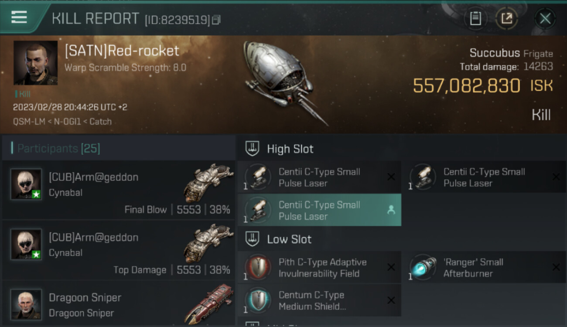Viewport: 567px width, 327px height.
Task: Copy the kill report ID icon
Action: tap(216, 20)
